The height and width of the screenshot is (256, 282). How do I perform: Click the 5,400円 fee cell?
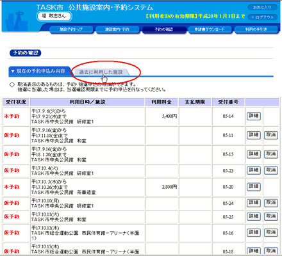click(x=162, y=116)
